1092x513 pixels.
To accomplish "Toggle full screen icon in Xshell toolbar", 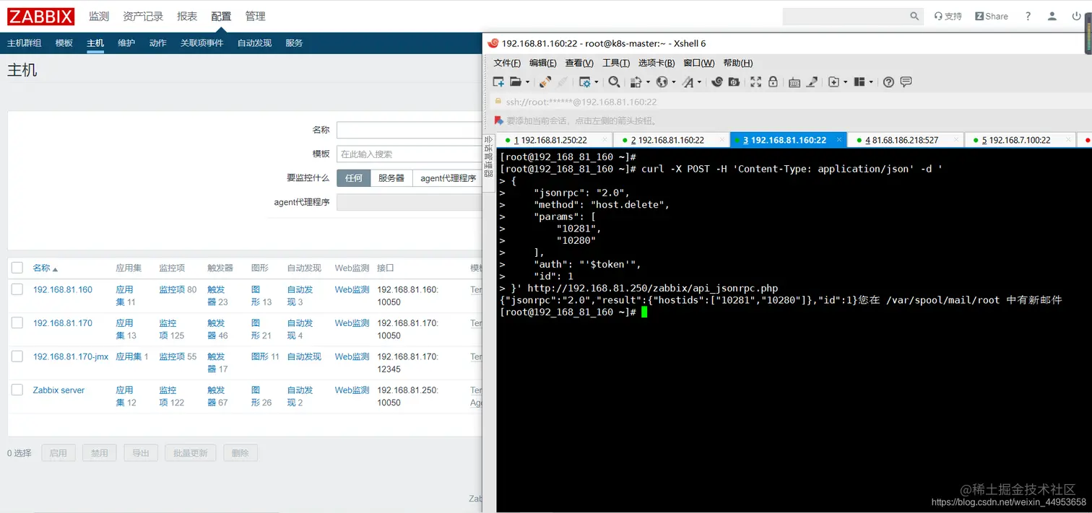I will click(755, 82).
